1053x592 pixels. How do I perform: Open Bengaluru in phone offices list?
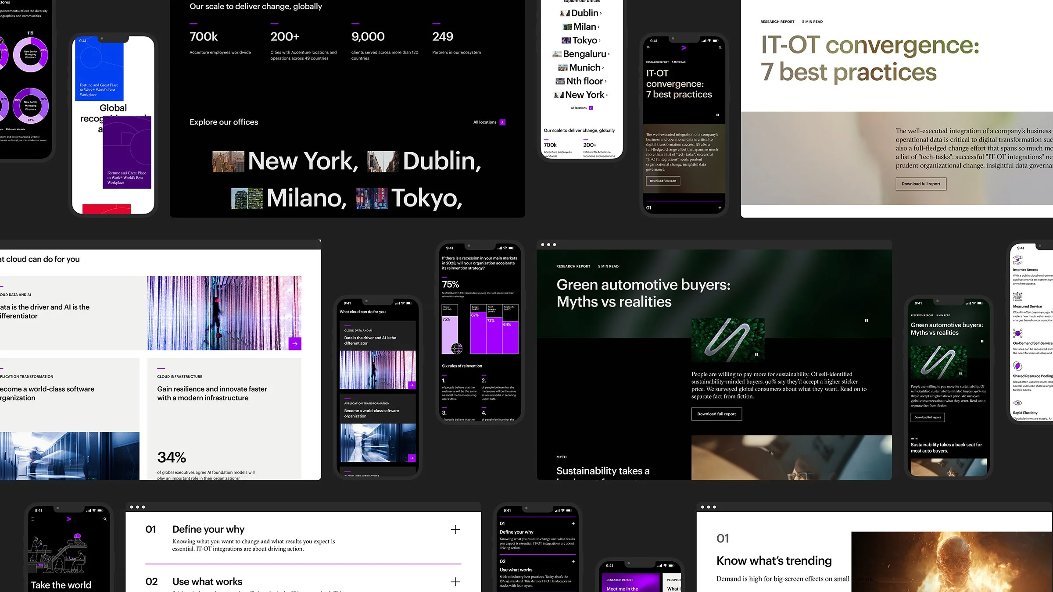pos(584,54)
